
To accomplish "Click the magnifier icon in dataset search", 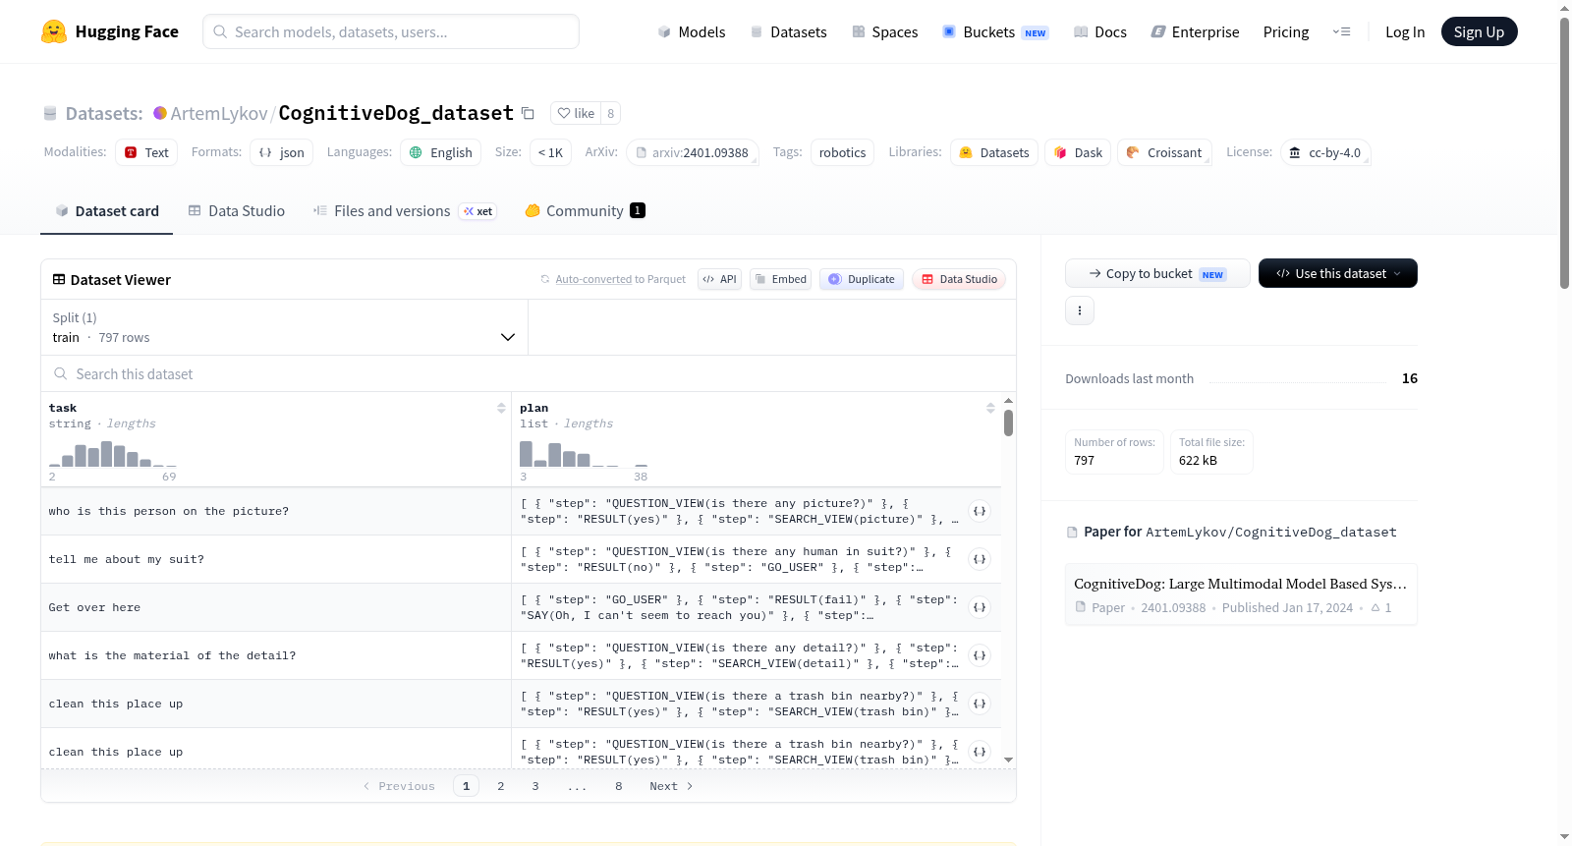I will 61,373.
